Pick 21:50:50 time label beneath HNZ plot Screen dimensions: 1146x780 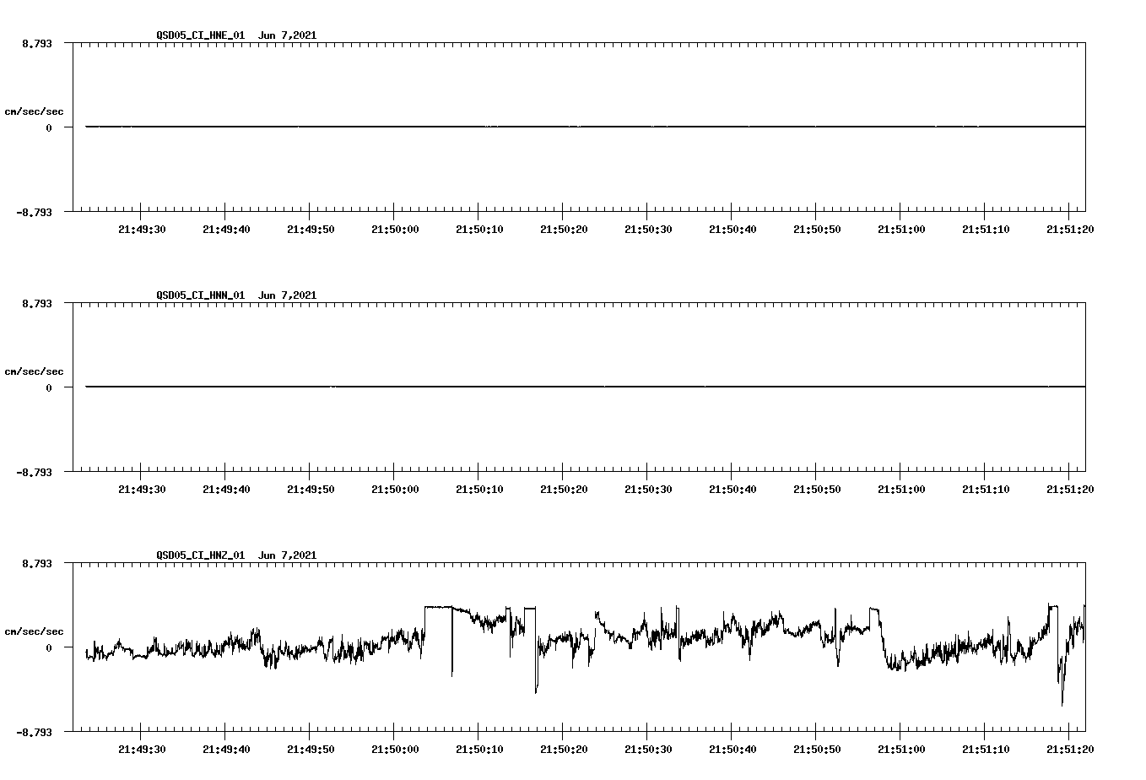(817, 750)
